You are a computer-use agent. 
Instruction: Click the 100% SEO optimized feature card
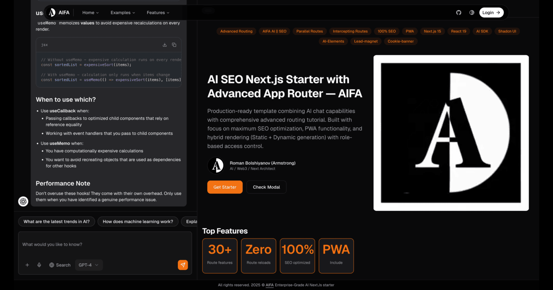click(297, 255)
